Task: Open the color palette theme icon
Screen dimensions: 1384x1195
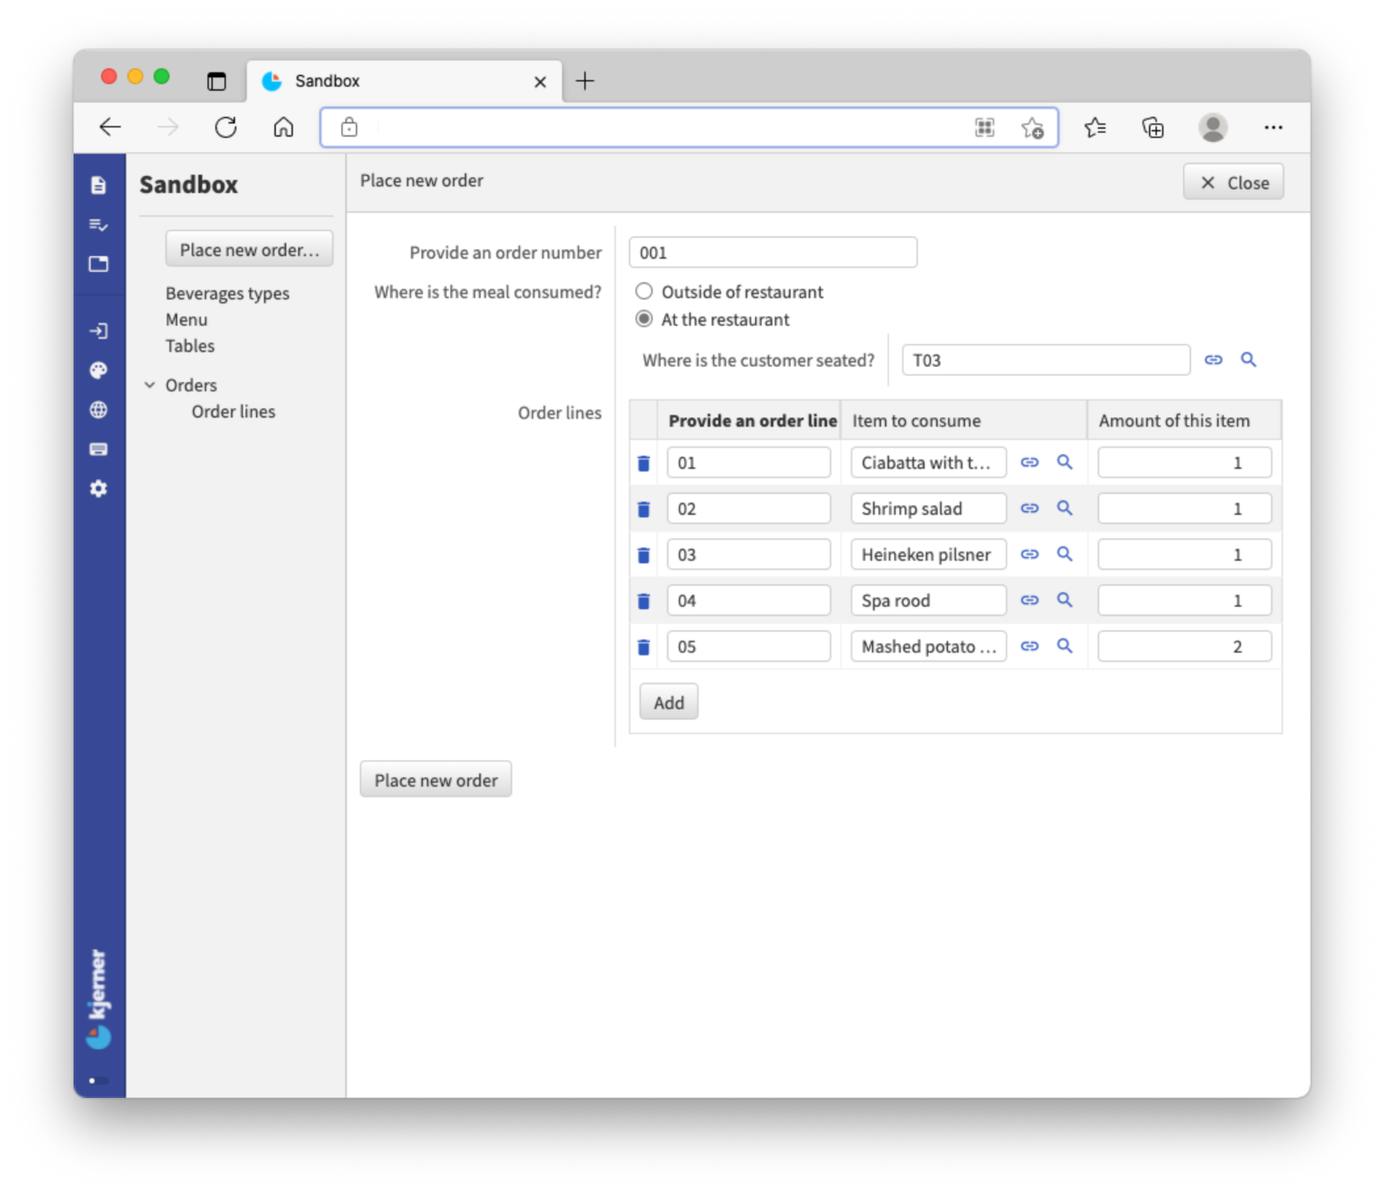Action: click(x=99, y=370)
